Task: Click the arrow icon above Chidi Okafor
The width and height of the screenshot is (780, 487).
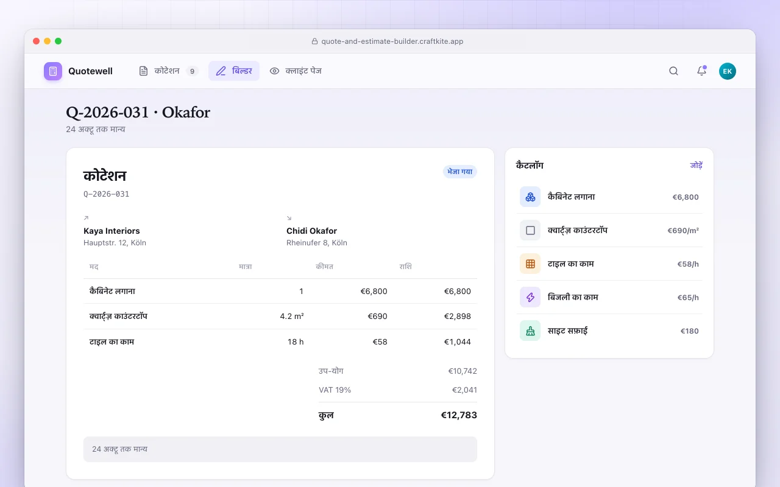Action: (289, 218)
